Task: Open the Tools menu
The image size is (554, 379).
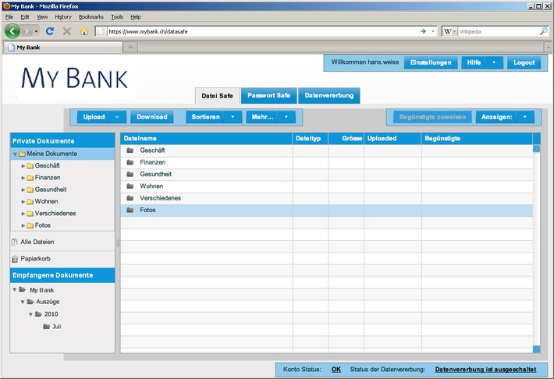Action: (117, 16)
